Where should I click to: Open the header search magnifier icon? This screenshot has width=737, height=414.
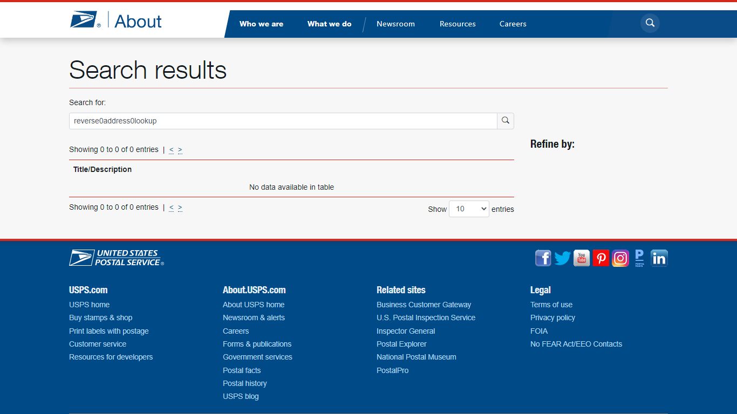coord(650,23)
